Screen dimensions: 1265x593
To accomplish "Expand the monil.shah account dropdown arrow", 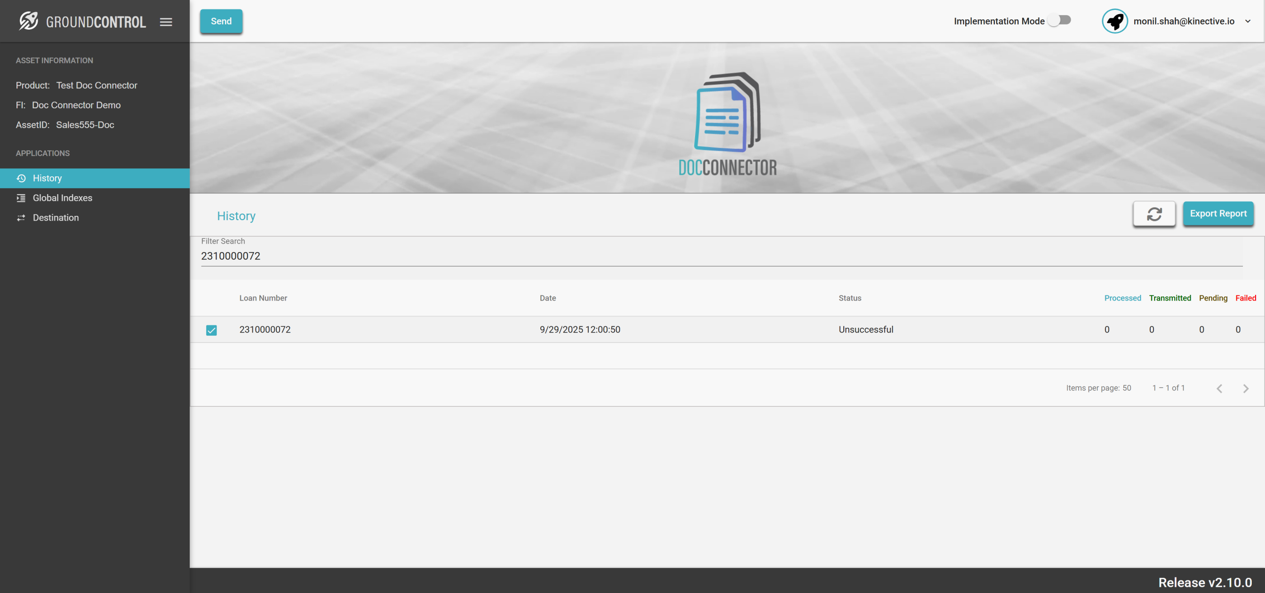I will (1248, 21).
